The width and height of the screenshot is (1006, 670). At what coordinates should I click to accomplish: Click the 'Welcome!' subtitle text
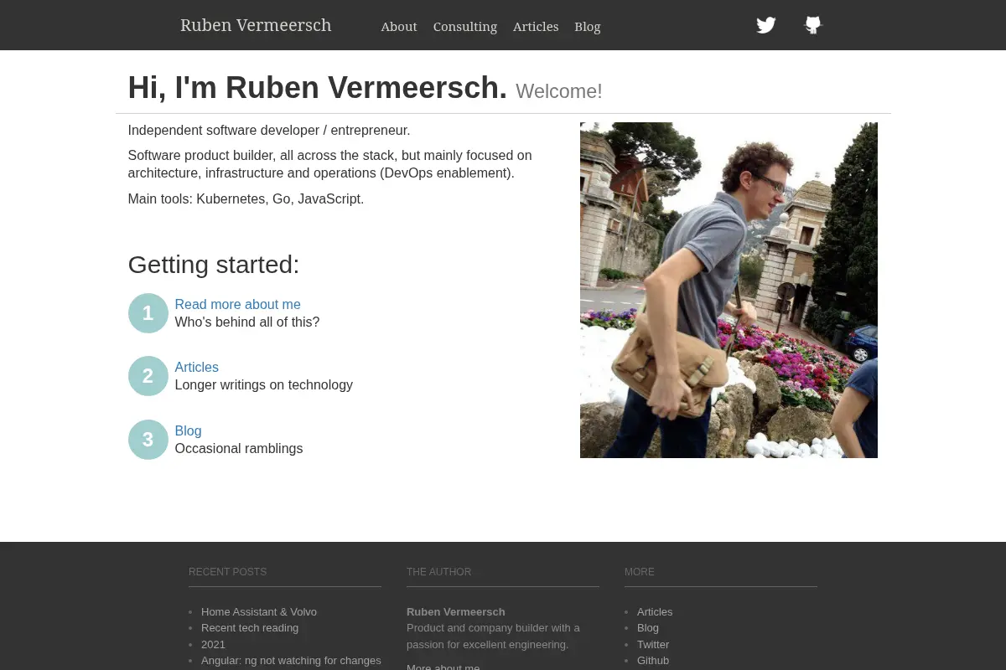click(559, 91)
